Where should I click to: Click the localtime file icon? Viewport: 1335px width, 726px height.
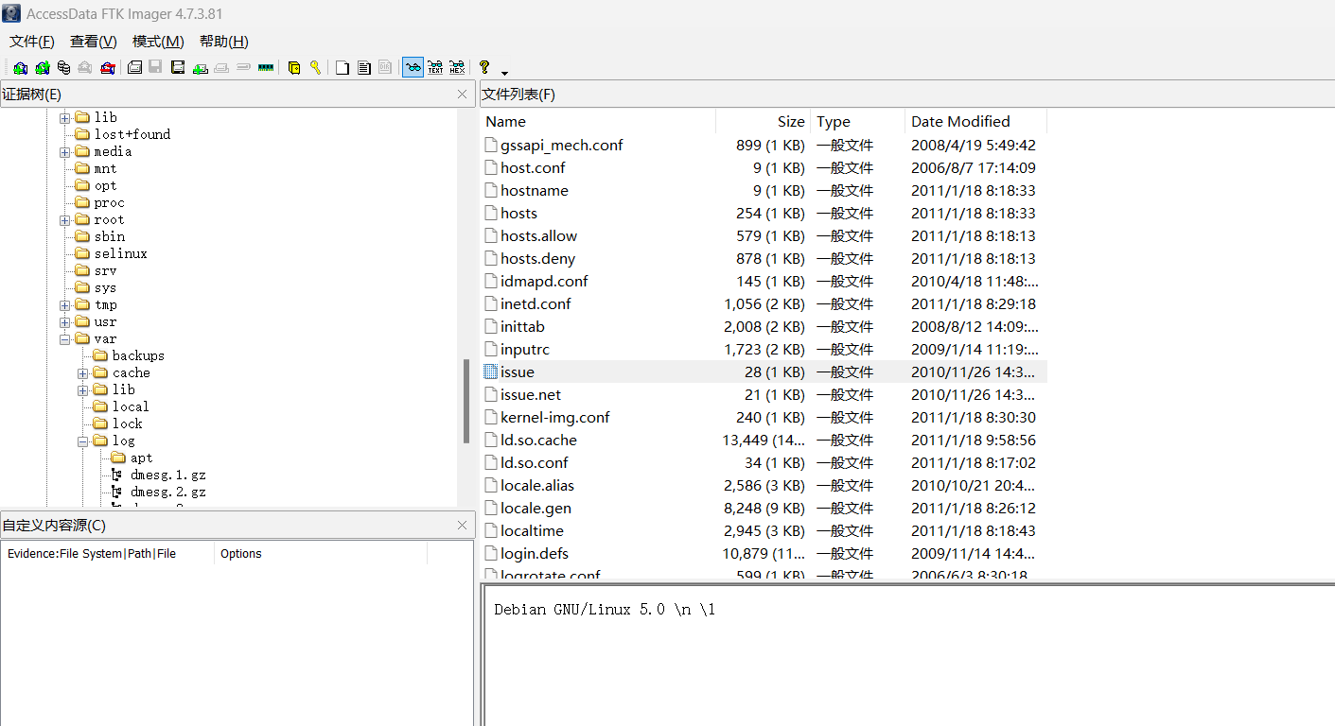pyautogui.click(x=490, y=530)
